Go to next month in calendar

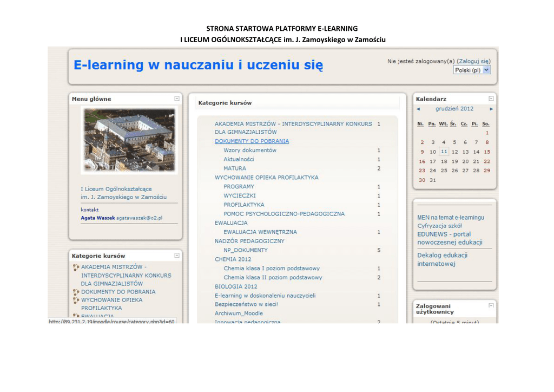coord(491,109)
